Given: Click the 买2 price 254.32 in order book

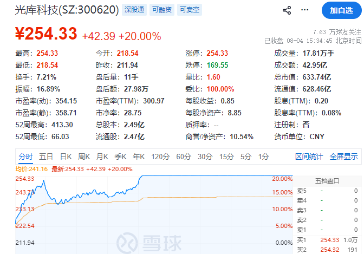Looking at the screenshot, I should pos(330,250).
